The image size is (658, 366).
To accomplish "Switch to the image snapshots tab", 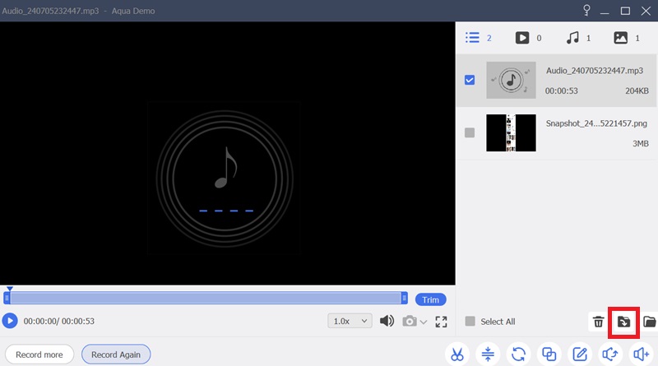I will pos(627,38).
